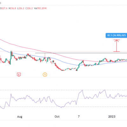Click the earnings 'E' marker icon
Image resolution: width=127 pixels, height=127 pixels.
[19, 75]
